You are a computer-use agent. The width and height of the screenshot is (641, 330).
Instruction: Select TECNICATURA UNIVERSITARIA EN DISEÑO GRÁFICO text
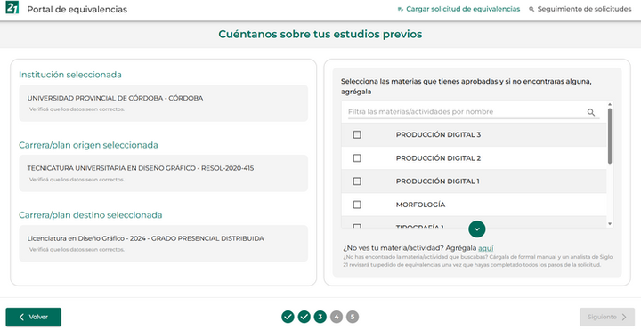(x=141, y=168)
